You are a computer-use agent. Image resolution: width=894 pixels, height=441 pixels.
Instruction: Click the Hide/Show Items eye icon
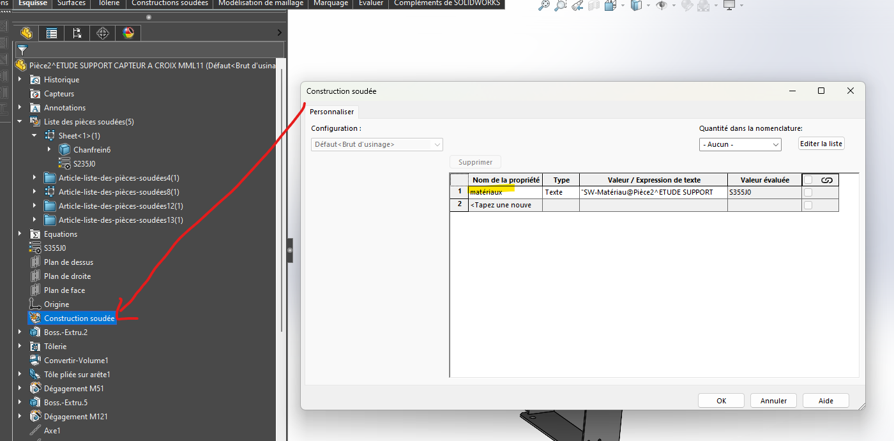coord(662,6)
